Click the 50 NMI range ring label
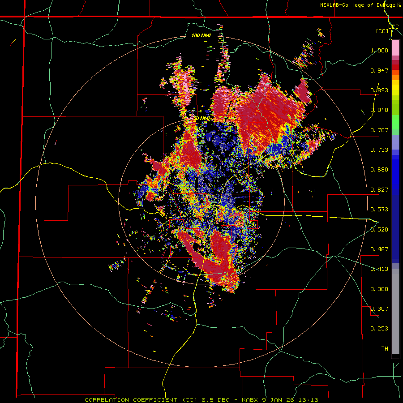 click(x=202, y=119)
